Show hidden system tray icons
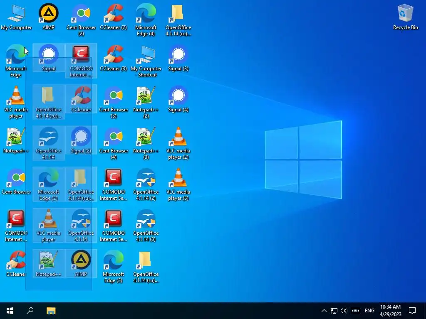 click(x=324, y=311)
